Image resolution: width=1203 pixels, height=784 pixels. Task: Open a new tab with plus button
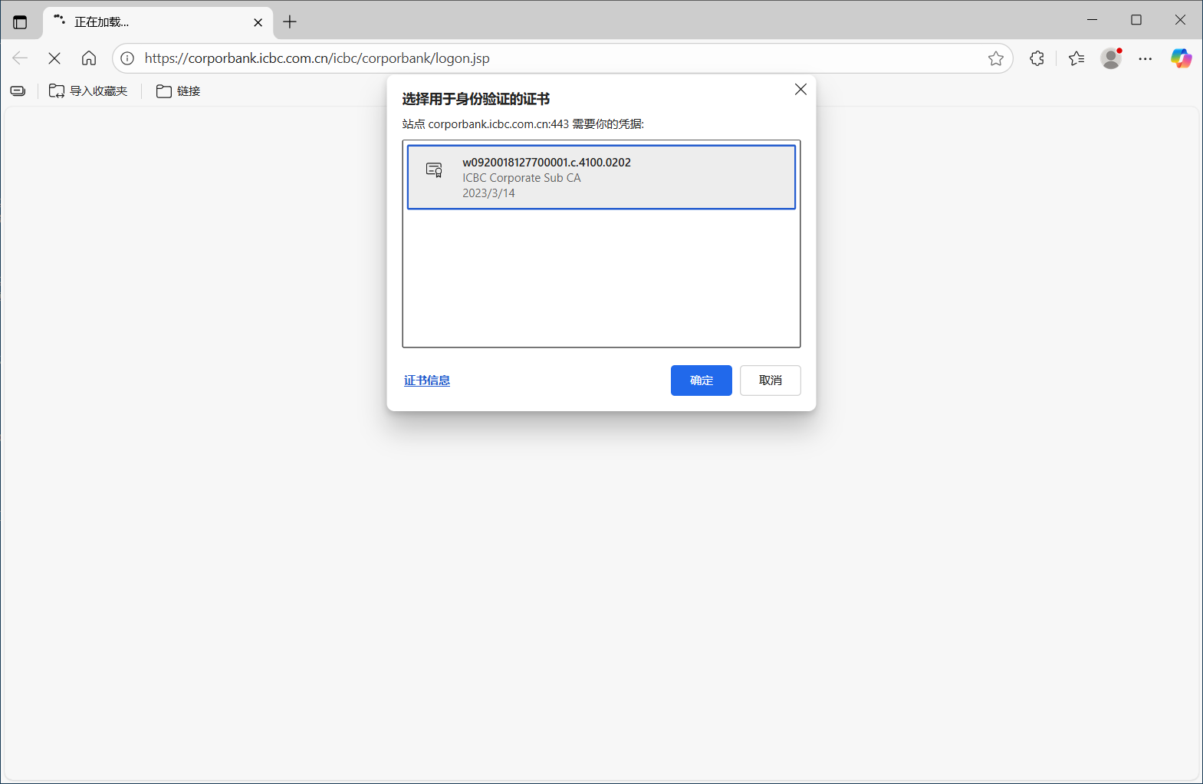pyautogui.click(x=290, y=21)
